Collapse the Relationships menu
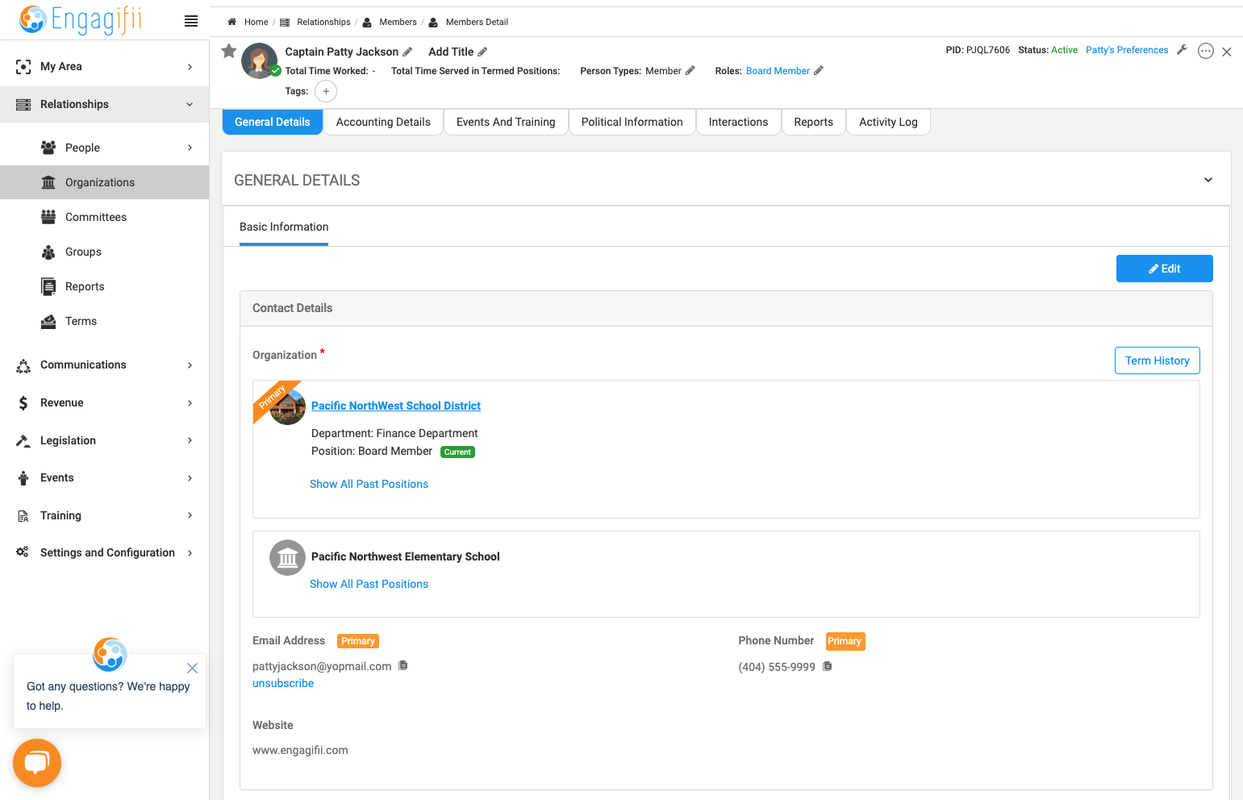The width and height of the screenshot is (1243, 800). tap(105, 104)
